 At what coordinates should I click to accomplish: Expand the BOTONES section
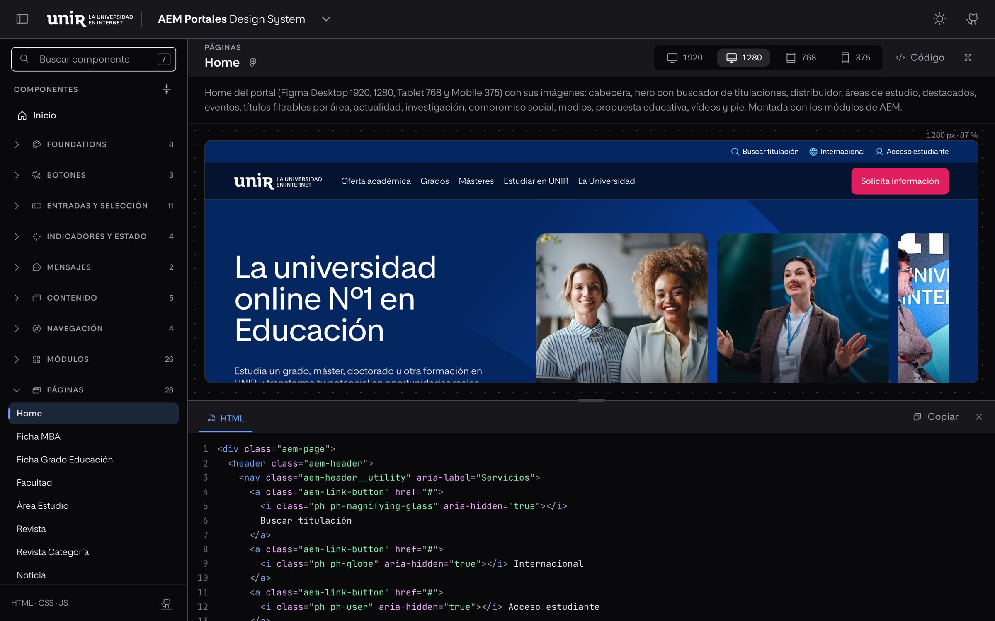pyautogui.click(x=94, y=175)
